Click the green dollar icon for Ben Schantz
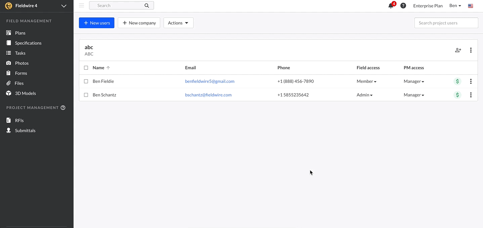Image resolution: width=483 pixels, height=228 pixels. coord(457,95)
